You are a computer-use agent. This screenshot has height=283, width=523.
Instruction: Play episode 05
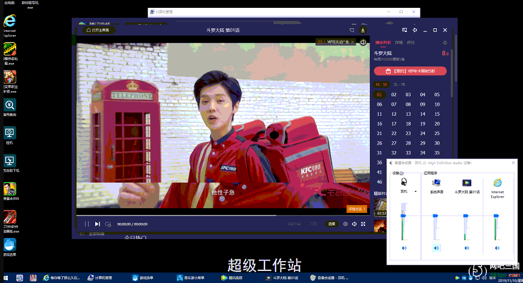click(x=437, y=95)
